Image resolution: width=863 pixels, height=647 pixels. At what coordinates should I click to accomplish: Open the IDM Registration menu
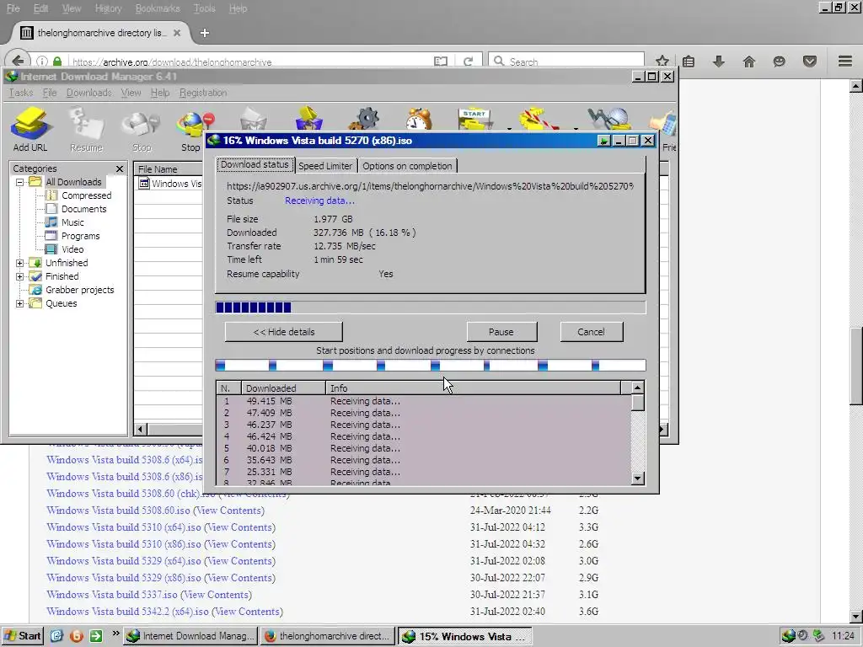point(203,93)
